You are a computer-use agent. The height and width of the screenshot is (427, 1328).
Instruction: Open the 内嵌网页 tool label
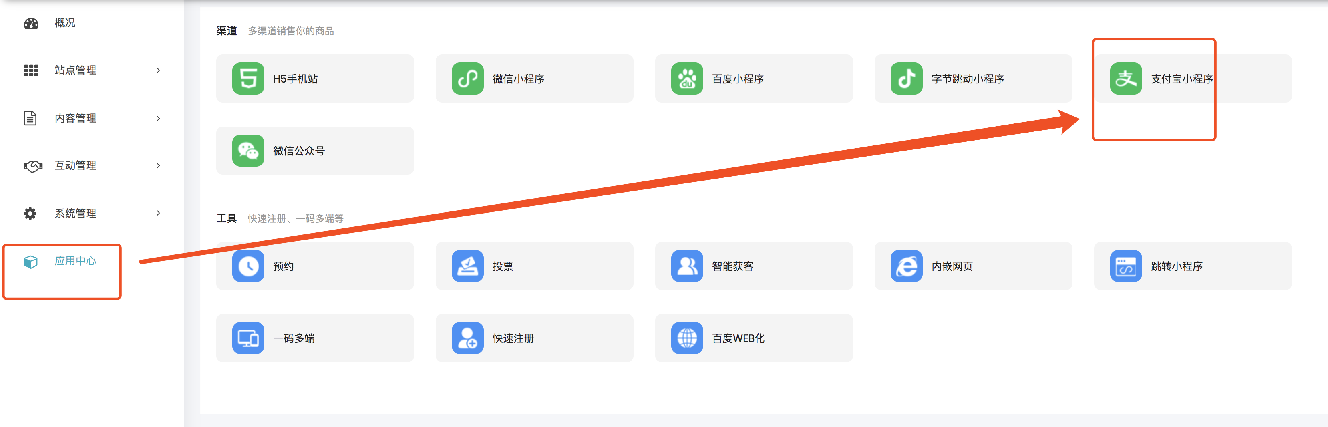(x=952, y=267)
